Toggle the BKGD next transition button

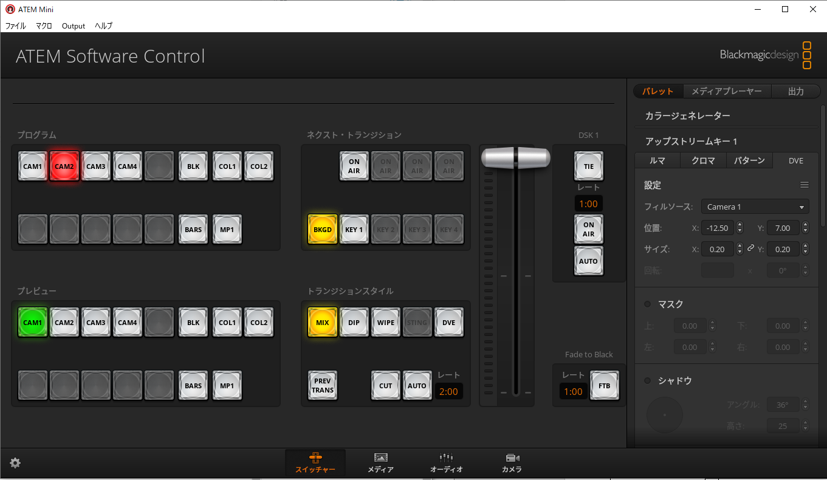pos(323,230)
